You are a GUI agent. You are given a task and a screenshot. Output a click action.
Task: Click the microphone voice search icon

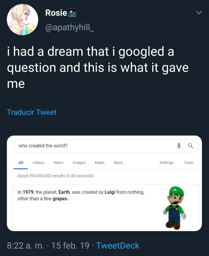pyautogui.click(x=179, y=146)
